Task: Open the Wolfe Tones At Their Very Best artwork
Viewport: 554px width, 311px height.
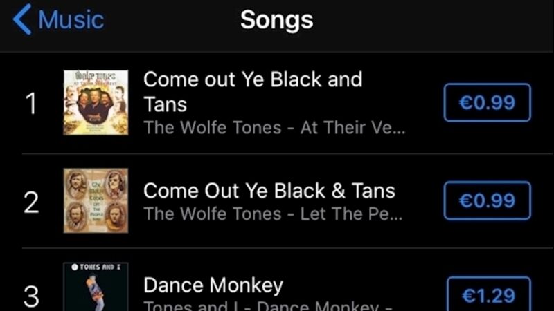Action: [96, 102]
